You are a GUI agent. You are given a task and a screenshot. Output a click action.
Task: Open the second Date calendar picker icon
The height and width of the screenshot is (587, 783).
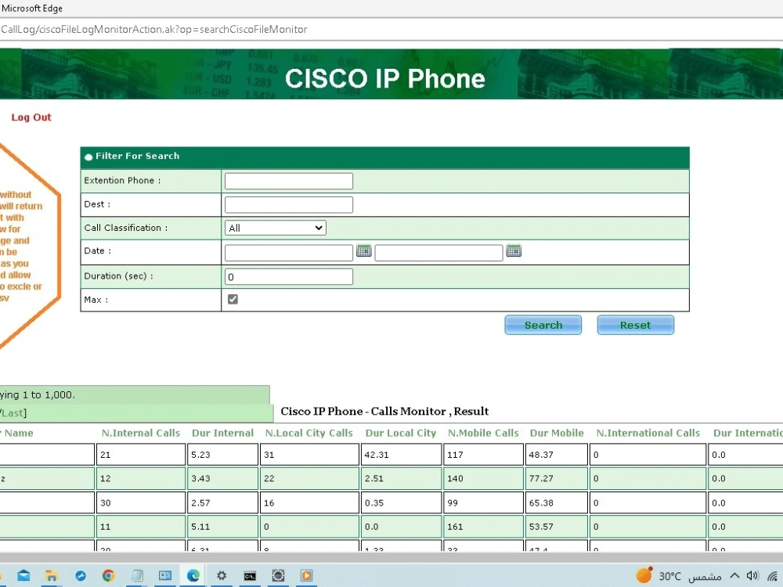pyautogui.click(x=514, y=250)
